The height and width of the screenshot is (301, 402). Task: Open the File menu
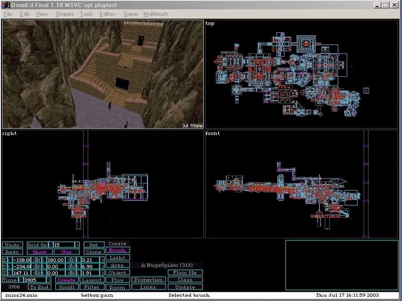(x=8, y=14)
